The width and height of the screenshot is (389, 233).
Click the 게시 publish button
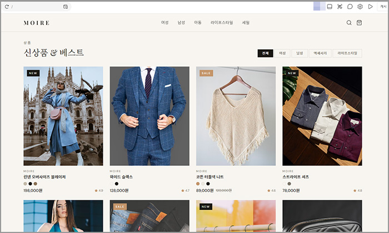(383, 7)
